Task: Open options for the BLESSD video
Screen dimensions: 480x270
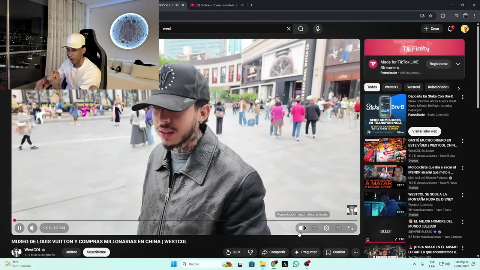Action: point(463,222)
